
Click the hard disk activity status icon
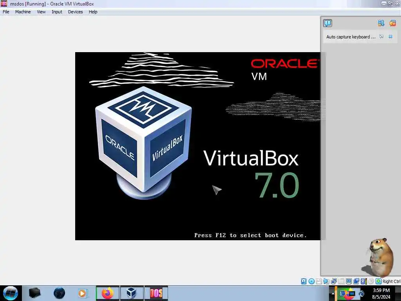click(303, 281)
